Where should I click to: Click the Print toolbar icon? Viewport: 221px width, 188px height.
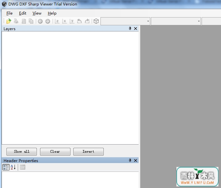coord(16,21)
